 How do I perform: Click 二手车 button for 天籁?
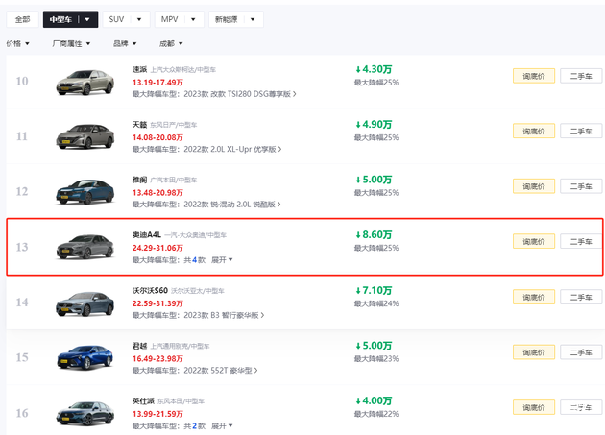pyautogui.click(x=581, y=131)
